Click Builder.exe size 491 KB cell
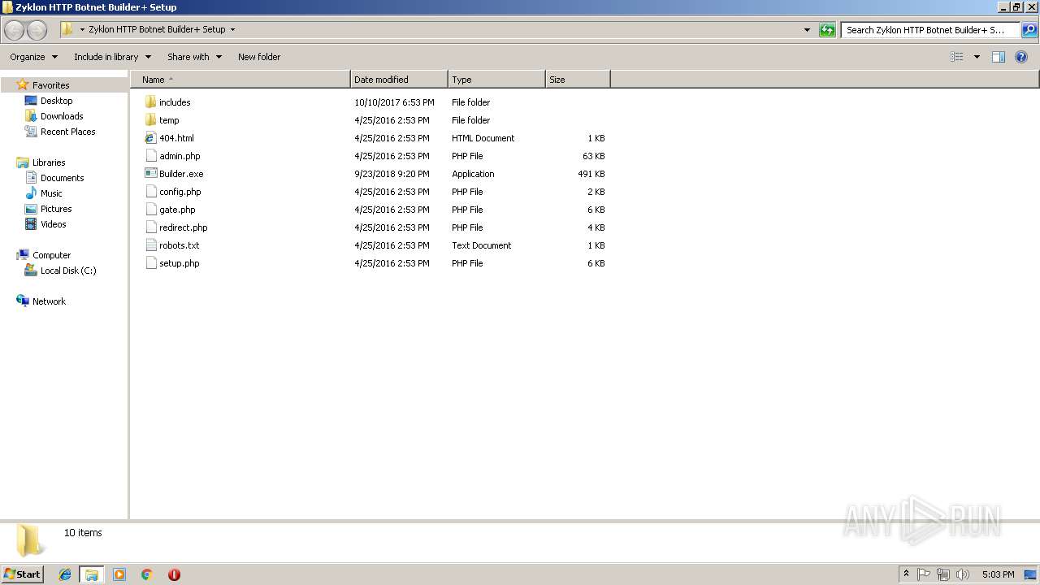This screenshot has height=585, width=1040. 591,174
